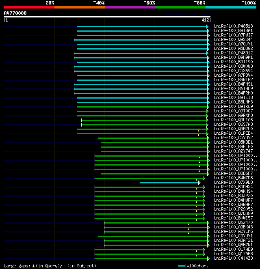Select the UniRef100_A7PQV4 label
The image size is (260, 269).
click(233, 75)
